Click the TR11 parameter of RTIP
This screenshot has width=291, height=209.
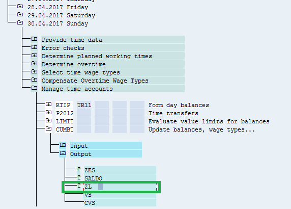84,105
